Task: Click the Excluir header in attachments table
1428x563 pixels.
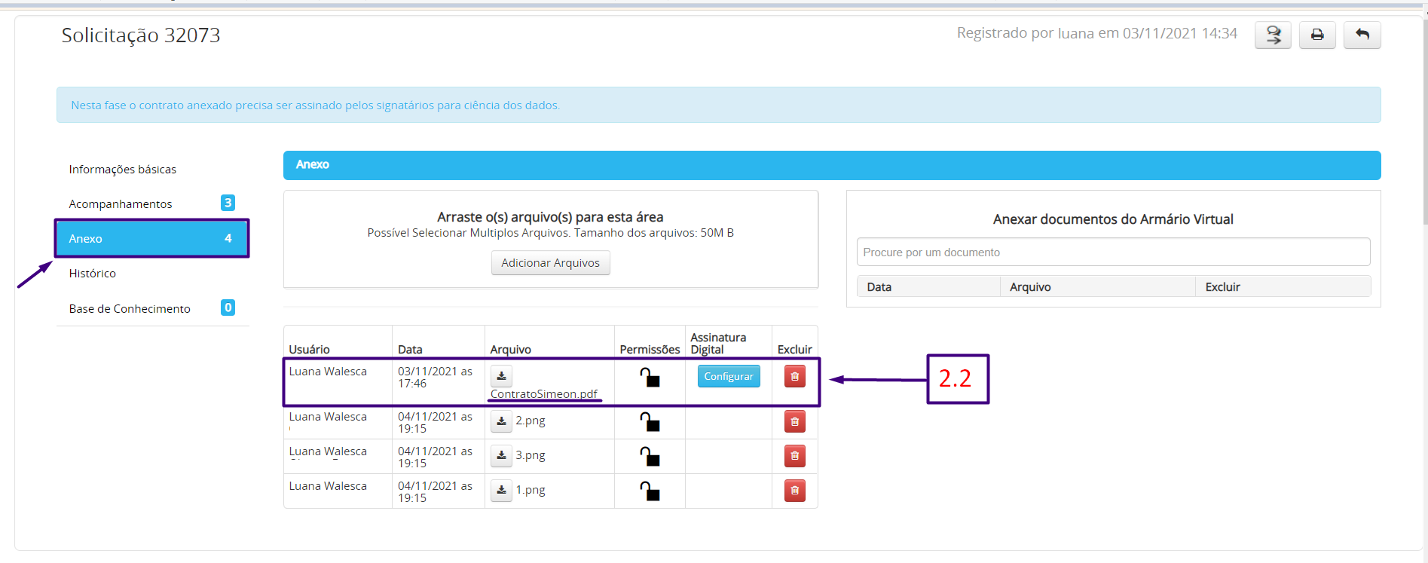Action: 795,350
